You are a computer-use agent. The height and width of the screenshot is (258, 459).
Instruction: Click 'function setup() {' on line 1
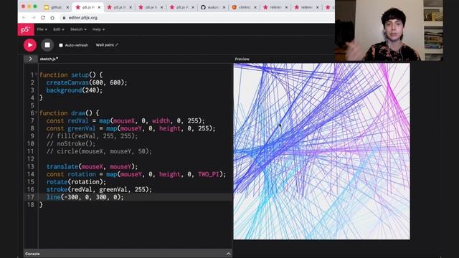pyautogui.click(x=71, y=75)
